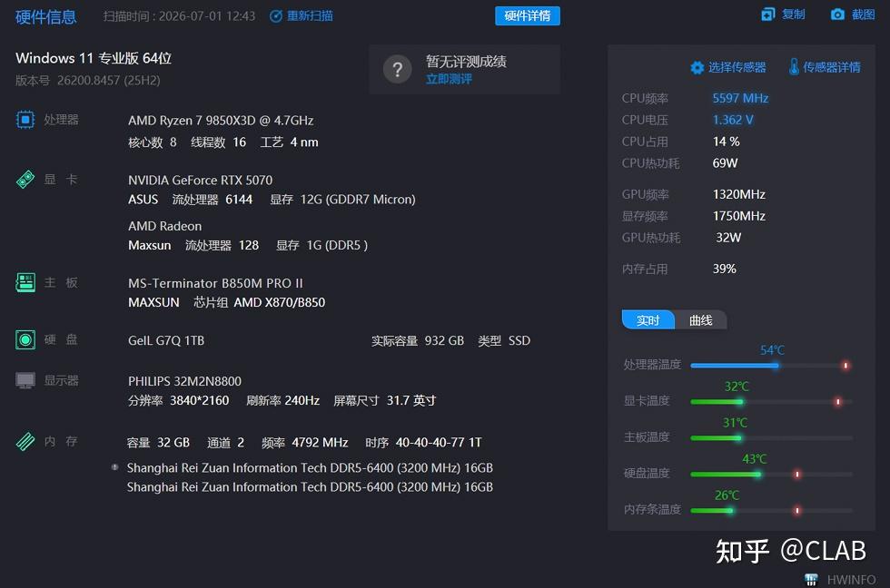The width and height of the screenshot is (890, 588).
Task: Open 选择传感器 gear icon
Action: (697, 67)
